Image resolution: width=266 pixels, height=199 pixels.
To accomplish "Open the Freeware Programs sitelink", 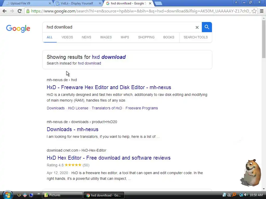I will (142, 108).
